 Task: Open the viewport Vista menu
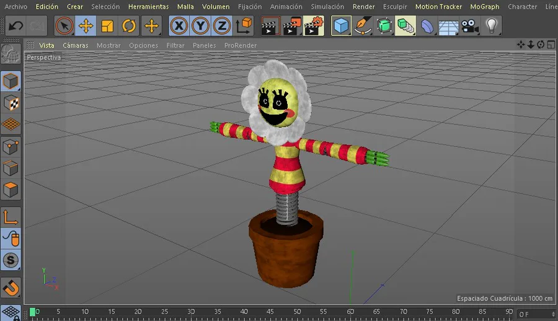[46, 45]
